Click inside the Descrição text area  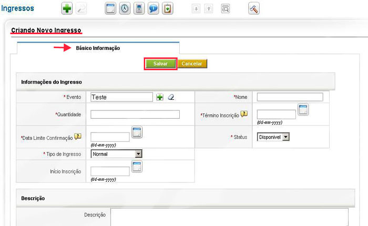(229, 217)
